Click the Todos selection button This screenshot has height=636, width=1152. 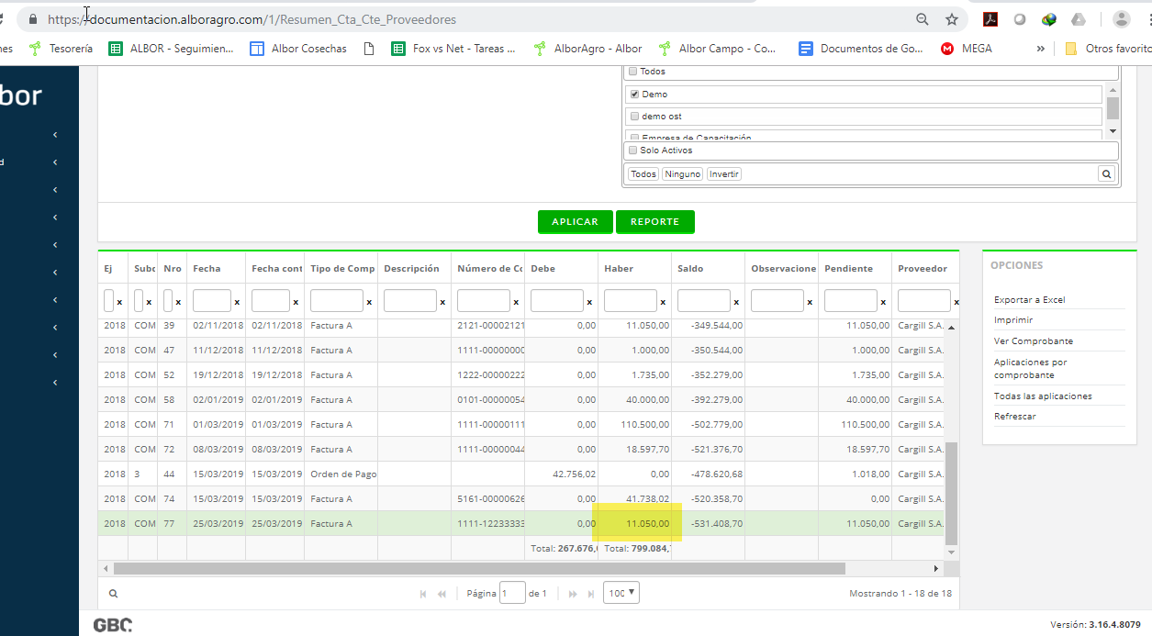tap(643, 174)
